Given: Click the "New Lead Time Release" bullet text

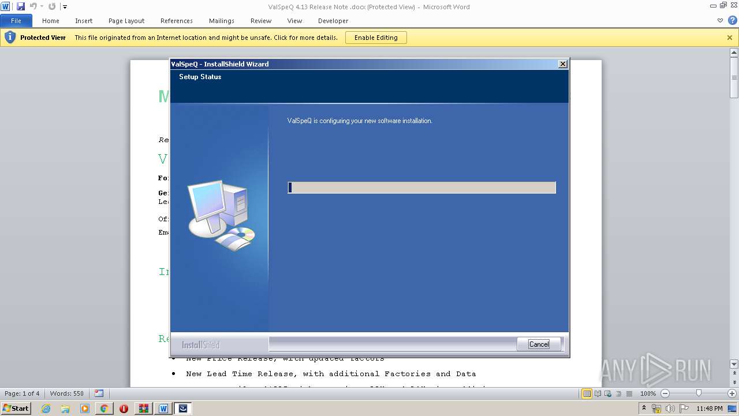Looking at the screenshot, I should 331,374.
